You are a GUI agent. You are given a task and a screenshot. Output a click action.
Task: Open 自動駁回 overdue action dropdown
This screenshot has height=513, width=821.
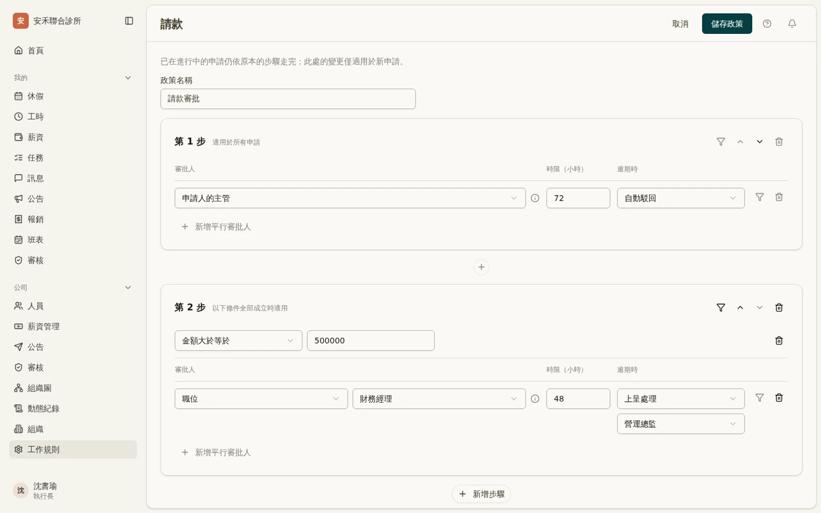click(680, 198)
